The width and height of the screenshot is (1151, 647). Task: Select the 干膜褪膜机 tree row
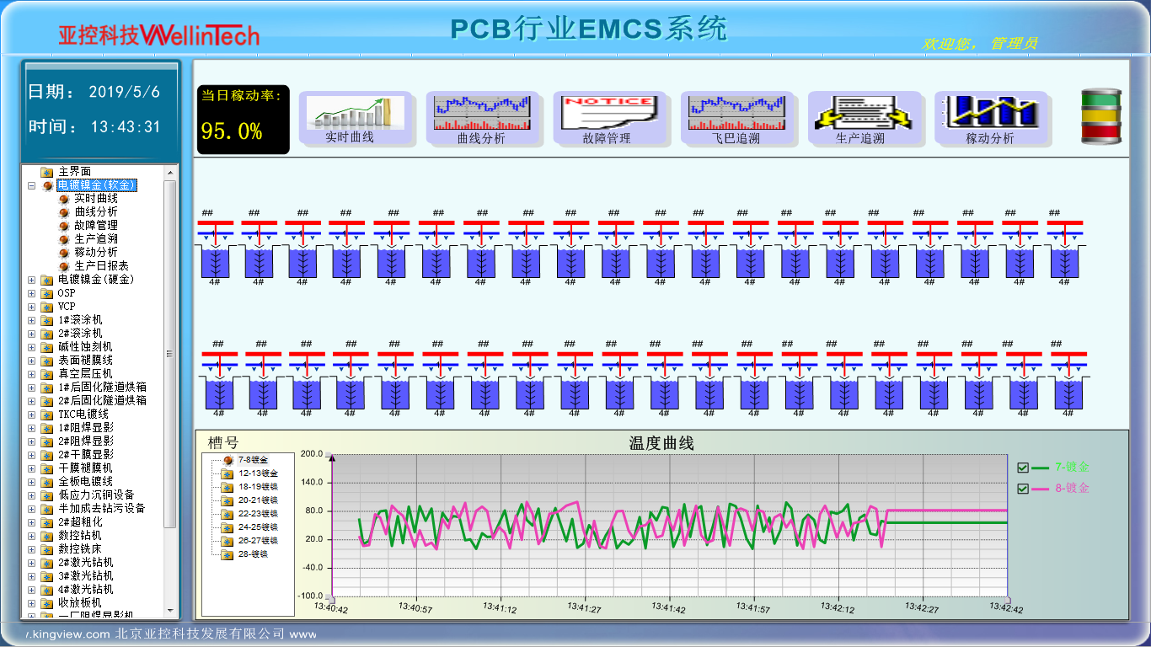85,468
